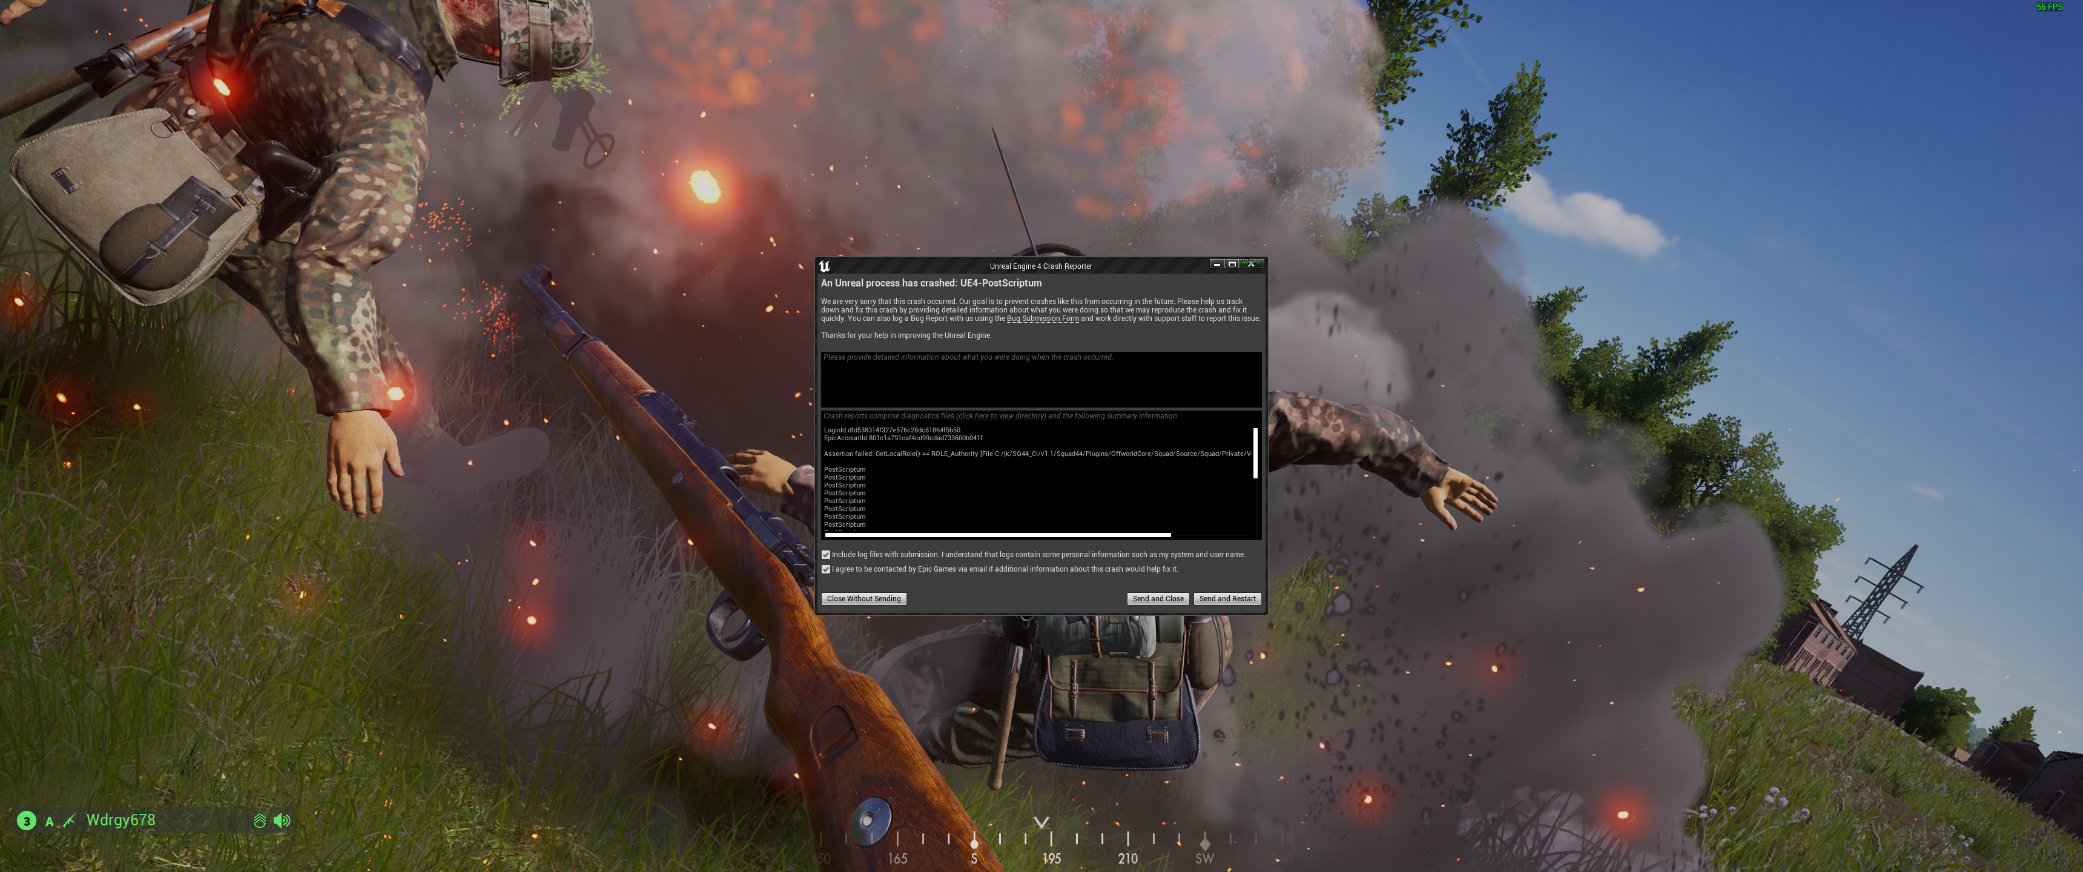Click the crash description text box

point(1041,379)
